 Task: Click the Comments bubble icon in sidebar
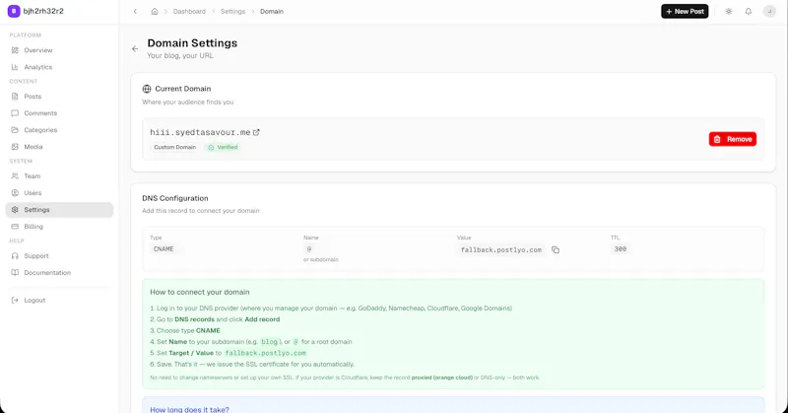[x=15, y=113]
